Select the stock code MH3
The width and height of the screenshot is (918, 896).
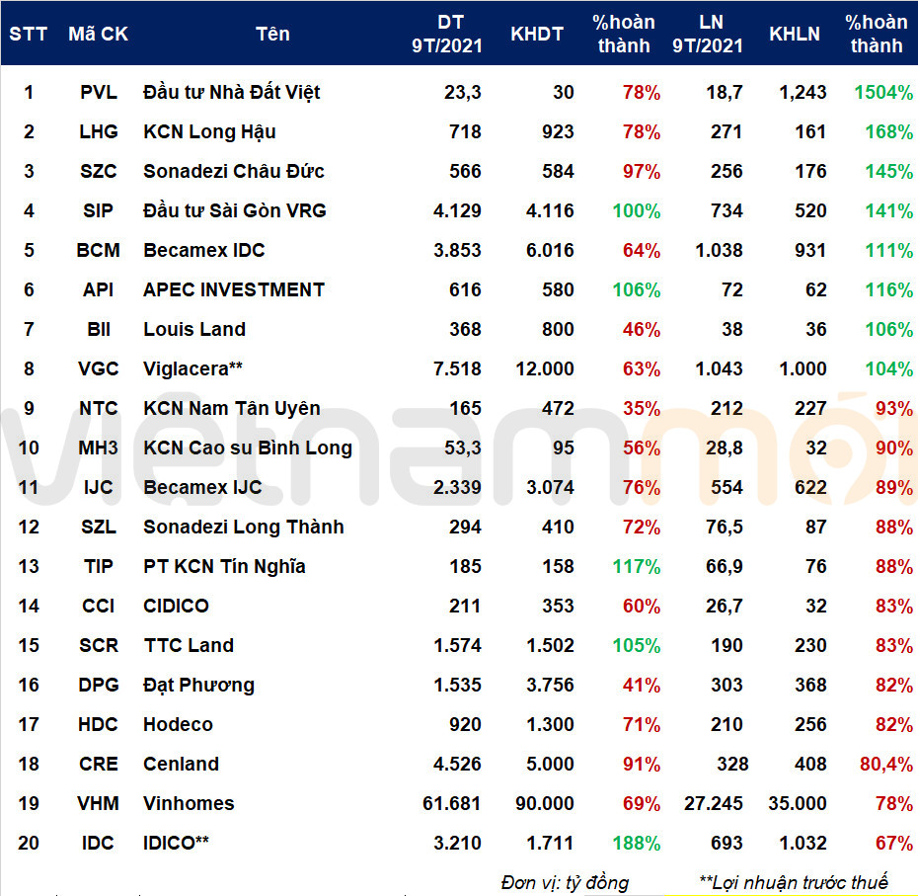[99, 448]
